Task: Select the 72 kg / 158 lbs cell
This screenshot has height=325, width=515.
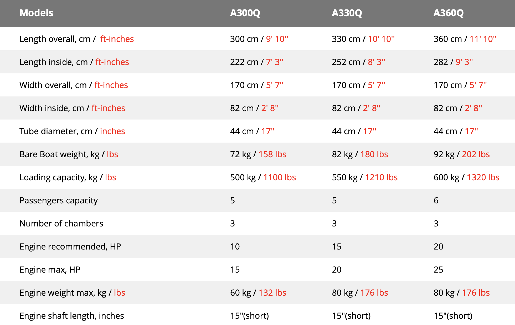Action: click(258, 154)
